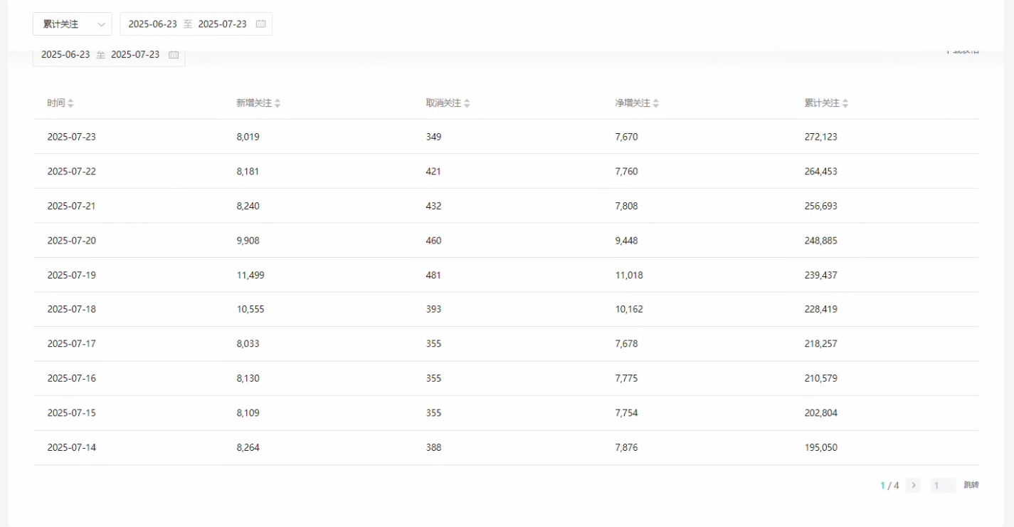Click cumulative total 228,419
1014x527 pixels.
820,309
